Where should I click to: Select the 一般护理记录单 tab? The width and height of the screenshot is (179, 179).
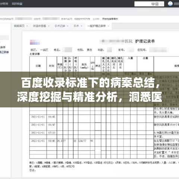click(97, 26)
